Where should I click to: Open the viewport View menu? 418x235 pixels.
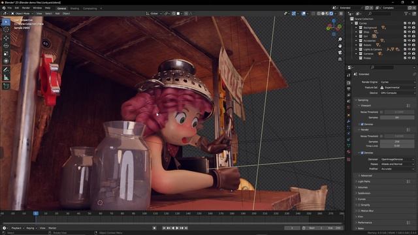[39, 13]
